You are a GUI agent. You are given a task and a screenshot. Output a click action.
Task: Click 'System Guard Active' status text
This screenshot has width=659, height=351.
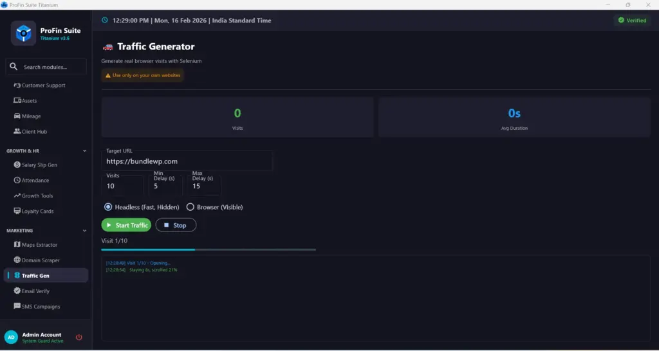42,341
